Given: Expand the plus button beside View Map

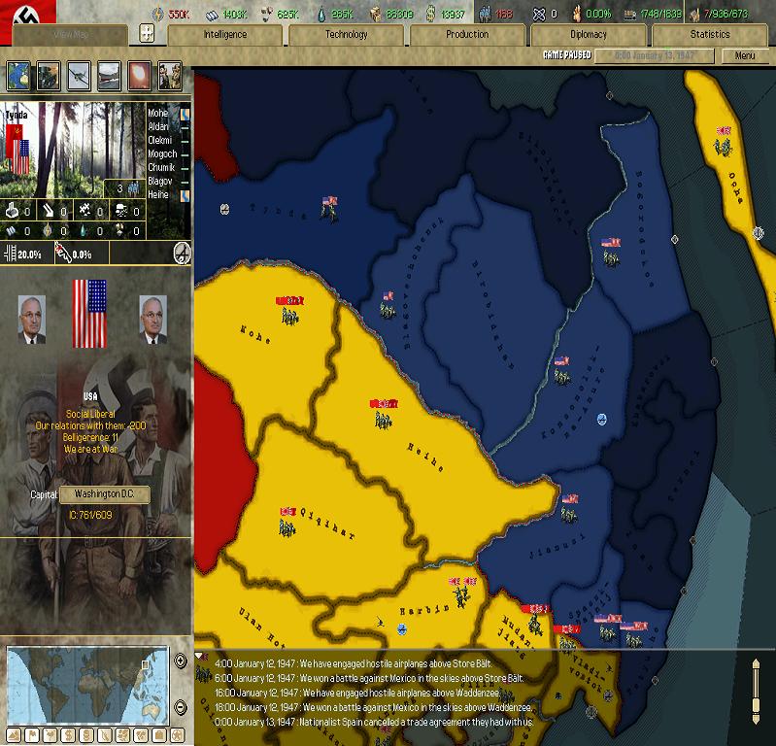Looking at the screenshot, I should [147, 34].
